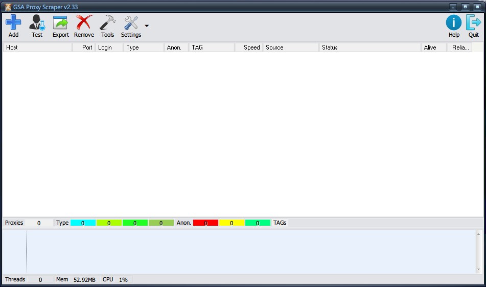Viewport: 486px width, 287px height.
Task: Expand the Settings dropdown arrow
Action: pos(147,26)
